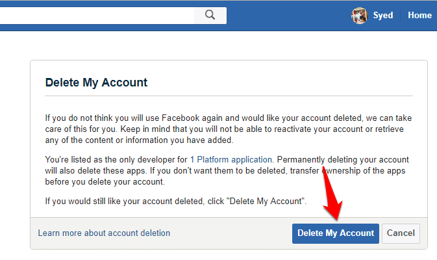Click the Delete My Account dialog heading
This screenshot has width=437, height=260.
point(96,83)
